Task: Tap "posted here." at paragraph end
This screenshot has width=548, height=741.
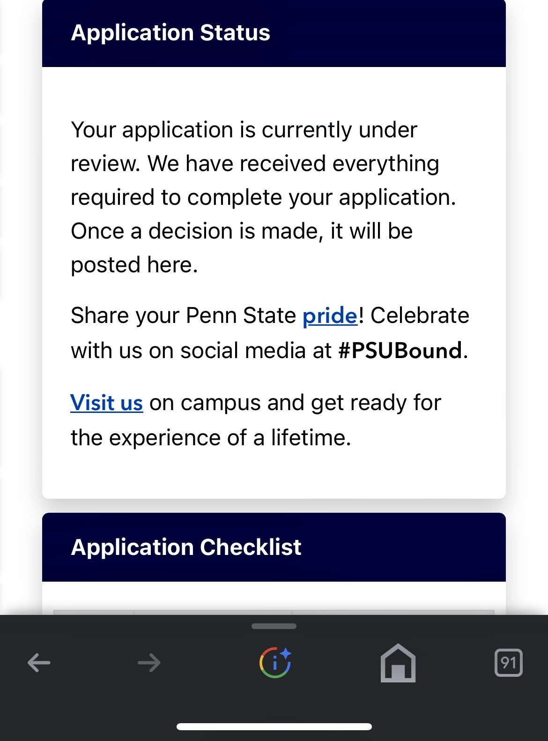Action: point(134,265)
